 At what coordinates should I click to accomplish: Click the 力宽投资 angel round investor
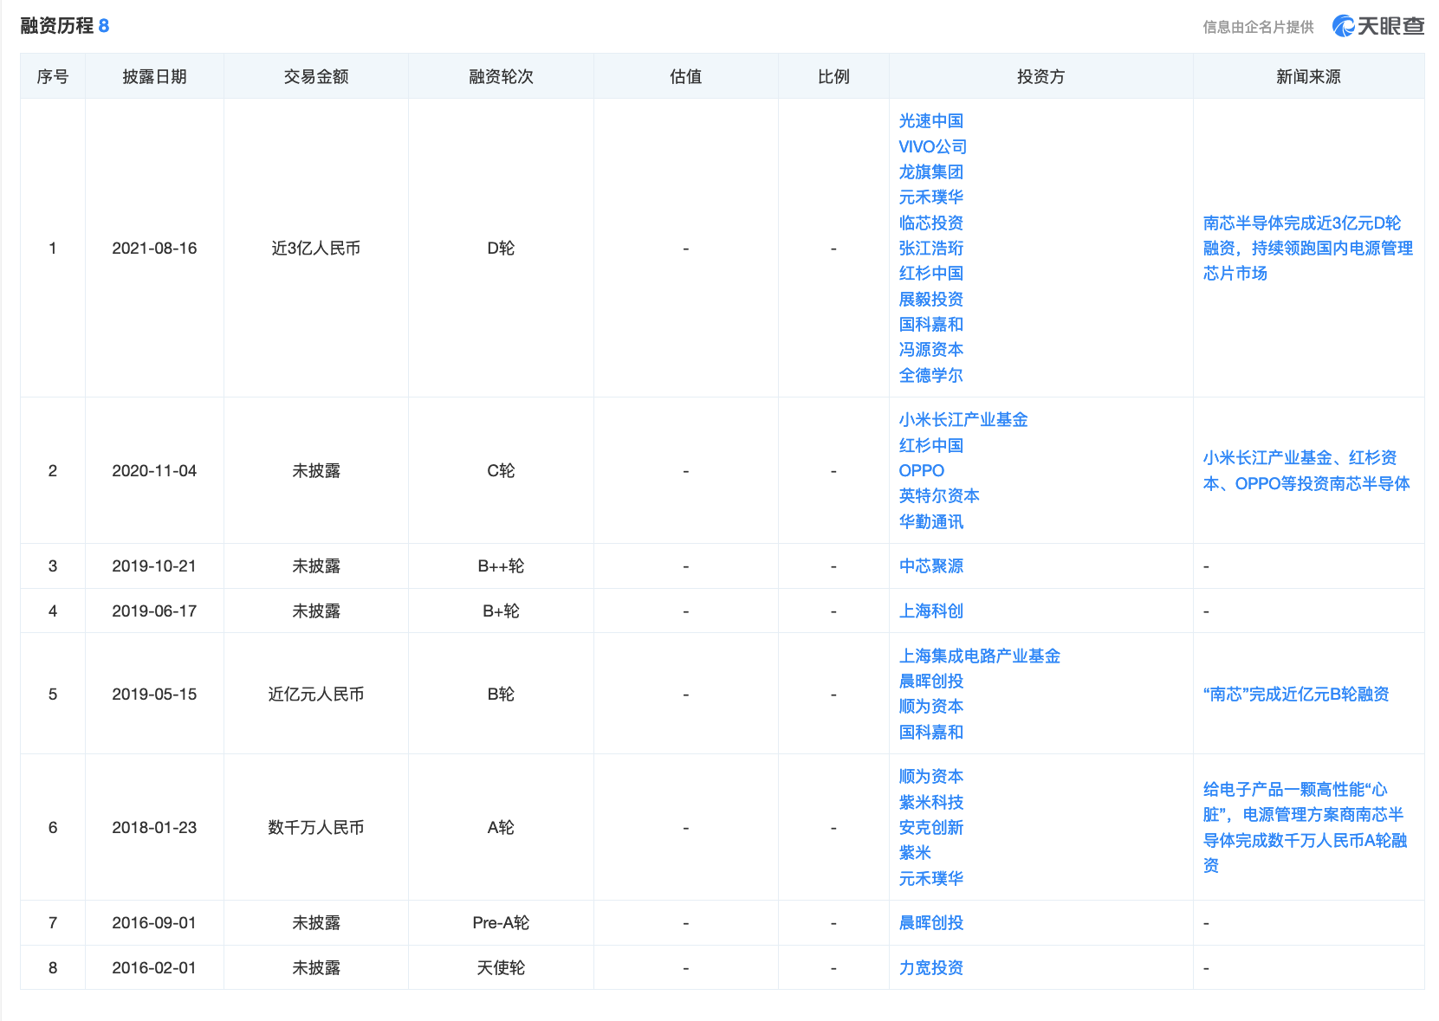[930, 967]
